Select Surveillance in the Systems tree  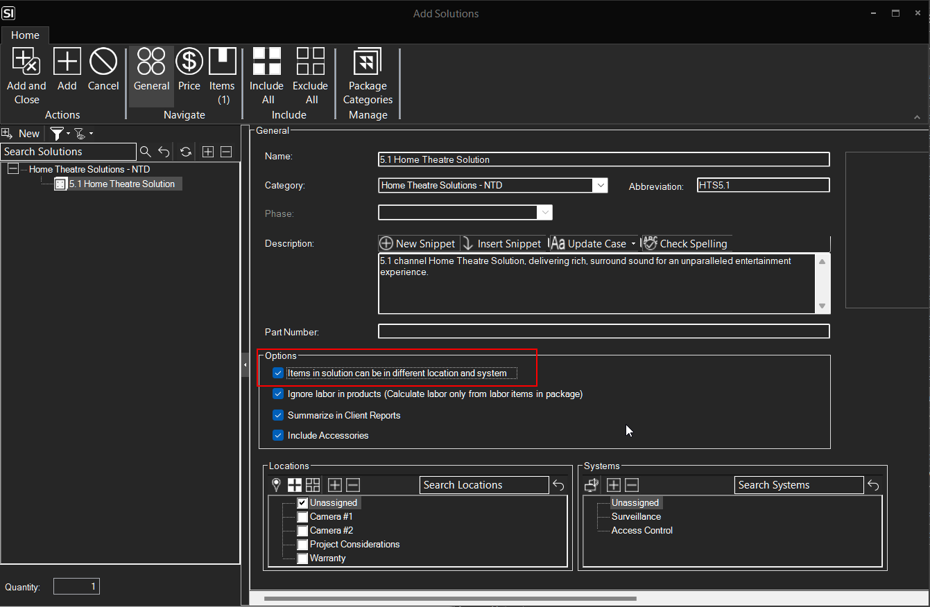(x=636, y=517)
